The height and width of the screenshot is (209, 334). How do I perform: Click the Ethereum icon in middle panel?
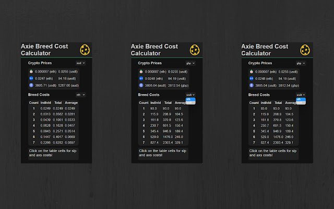click(141, 85)
